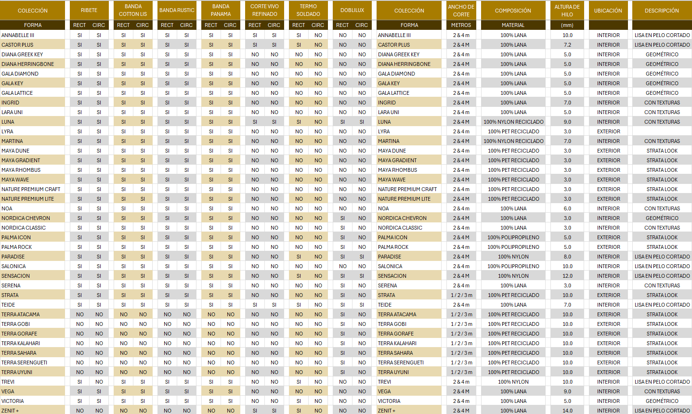Screen dimensions: 692x414
Task: Click the MATERIAL subheader cell
Action: (x=513, y=25)
